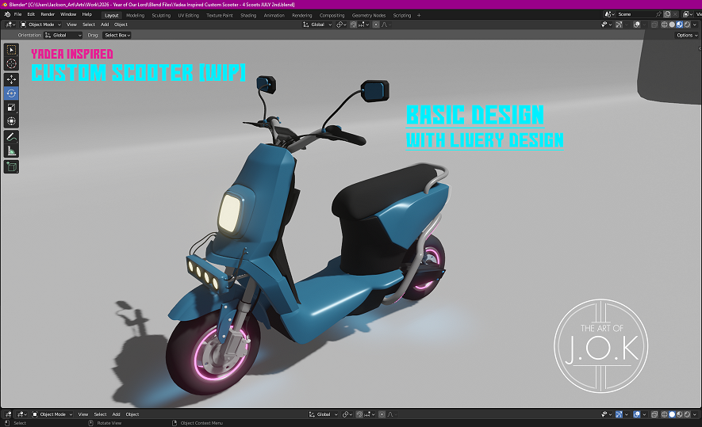This screenshot has width=702, height=427.
Task: Switch to rendered shading in bottom header
Action: point(687,414)
